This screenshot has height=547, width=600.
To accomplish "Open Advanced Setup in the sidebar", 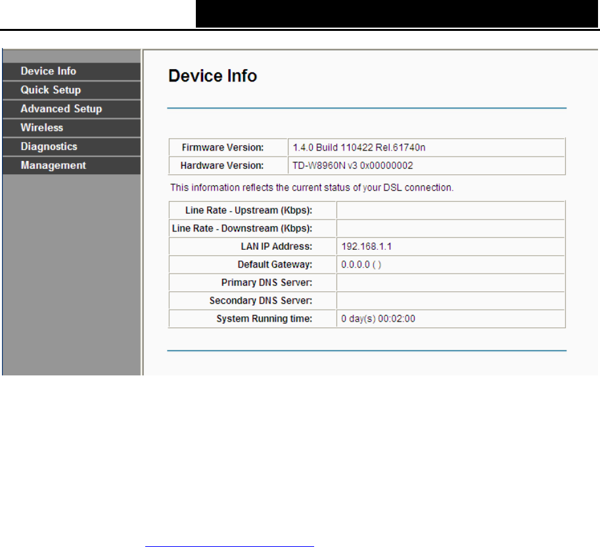I will (x=72, y=108).
